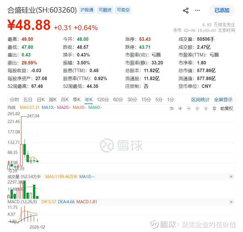The image size is (243, 232).
Task: Switch to the 分时 chart tab
Action: point(14,99)
